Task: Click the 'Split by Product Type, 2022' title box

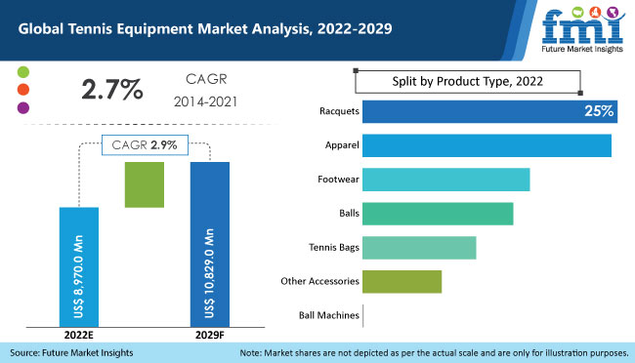Action: click(468, 82)
